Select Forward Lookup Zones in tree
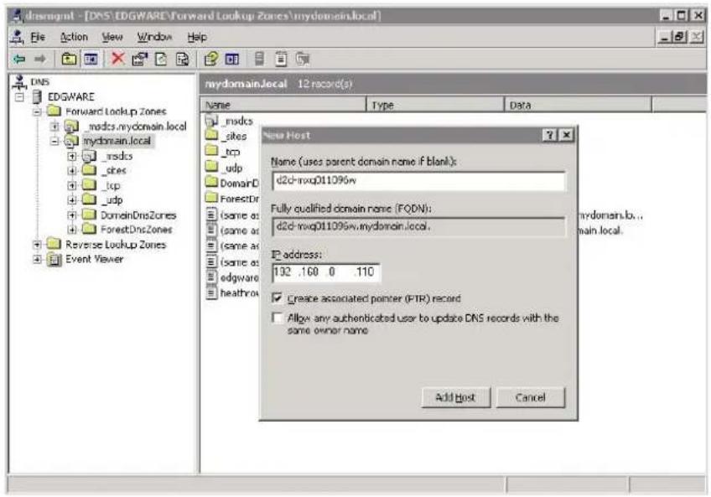711x497 pixels. pos(116,111)
